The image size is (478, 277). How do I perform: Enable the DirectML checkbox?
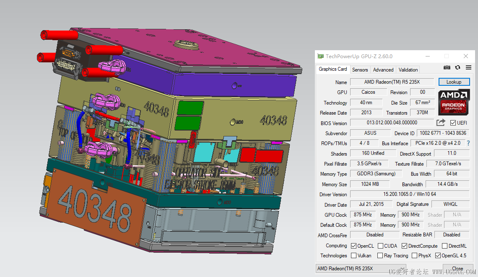(445, 246)
